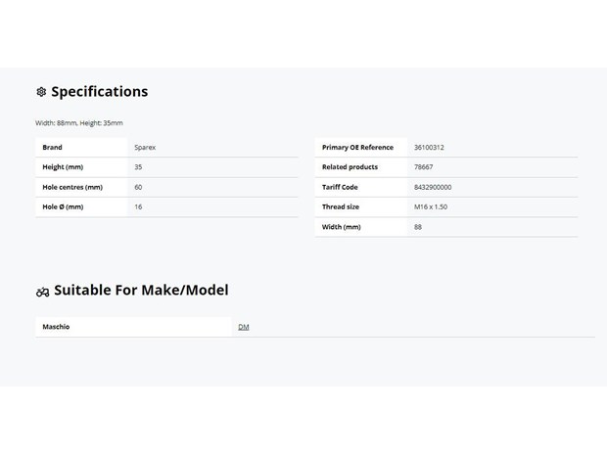The image size is (607, 455).
Task: Click the related product number 78667
Action: [424, 167]
